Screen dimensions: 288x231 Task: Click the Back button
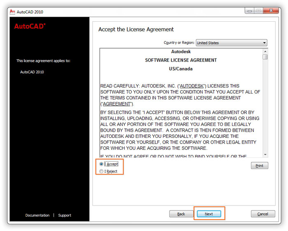181,214
